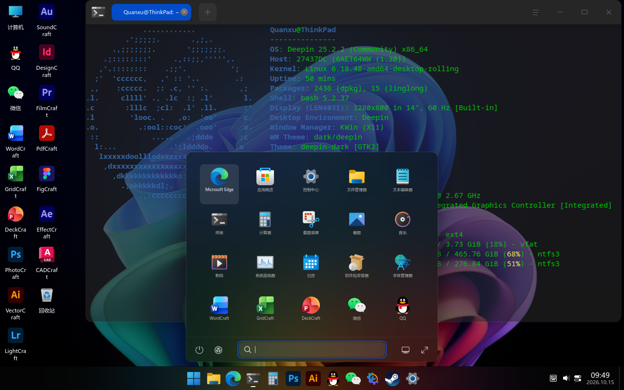Open launcher settings icon beside power button
624x390 pixels.
click(x=218, y=350)
